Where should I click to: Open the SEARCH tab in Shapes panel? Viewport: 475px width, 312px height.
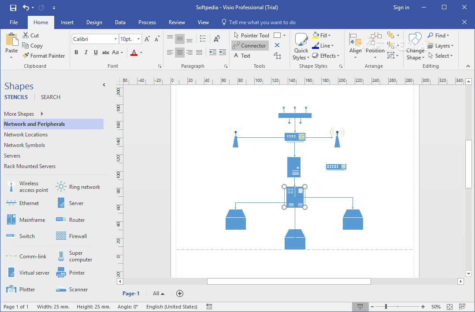tap(50, 97)
